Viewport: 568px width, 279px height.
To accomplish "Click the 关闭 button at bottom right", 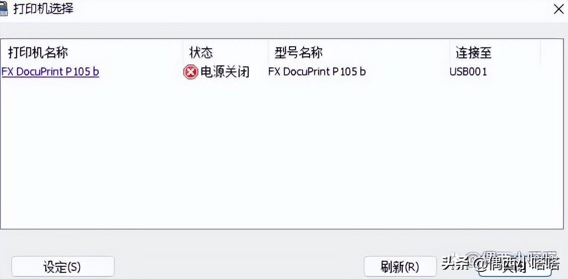I will (515, 268).
